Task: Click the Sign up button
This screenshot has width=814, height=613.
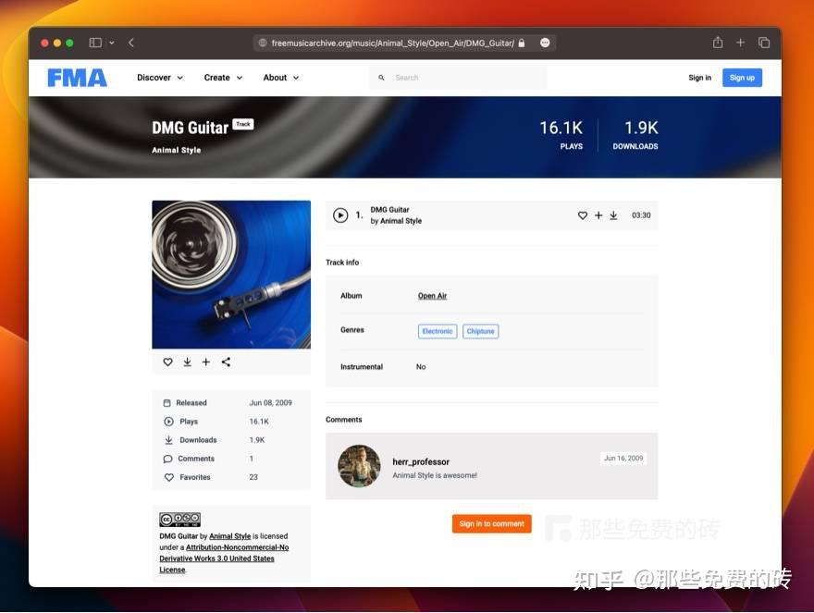Action: point(742,78)
